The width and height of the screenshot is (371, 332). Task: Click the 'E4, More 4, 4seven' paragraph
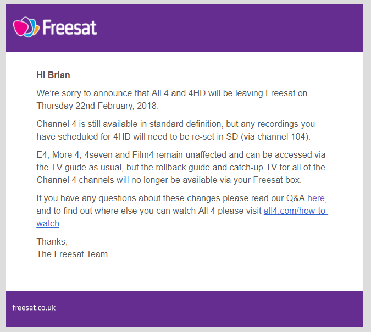tap(181, 167)
